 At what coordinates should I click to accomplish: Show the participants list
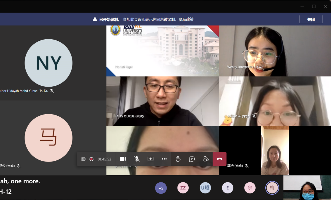point(206,159)
